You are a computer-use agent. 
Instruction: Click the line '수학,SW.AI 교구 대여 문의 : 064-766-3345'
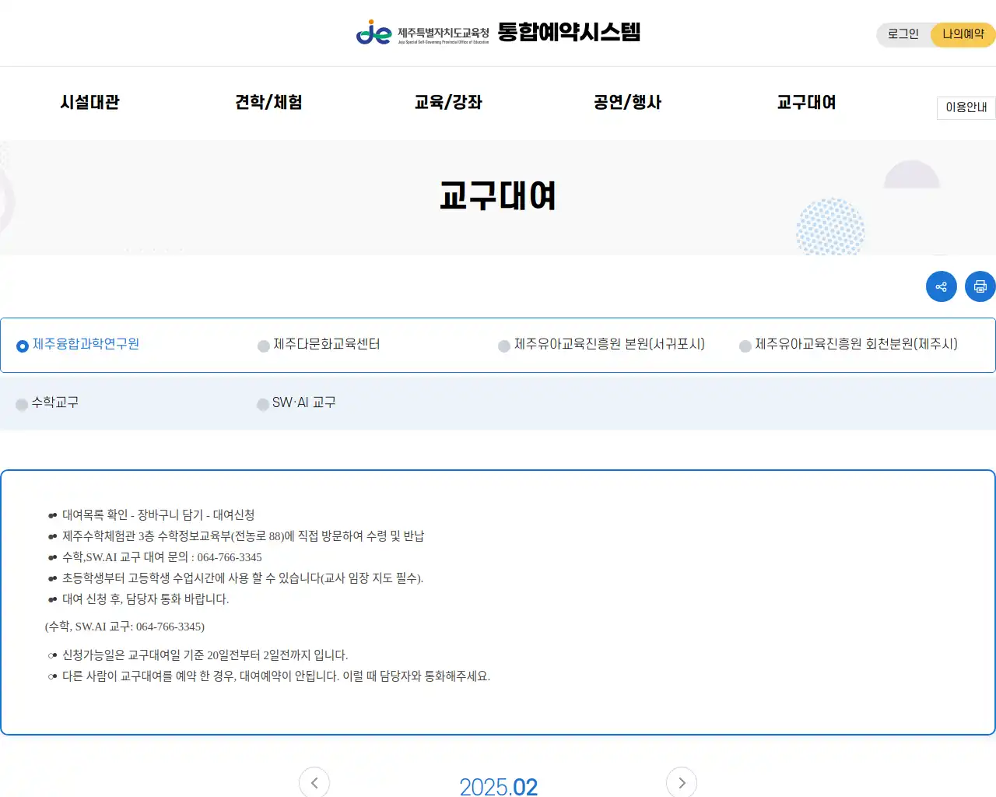(162, 556)
